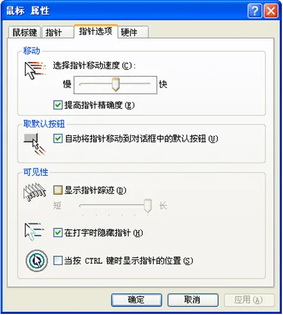Screen dimensions: 283x315
Task: Click the hide pointer while typing icon
Action: tap(35, 232)
